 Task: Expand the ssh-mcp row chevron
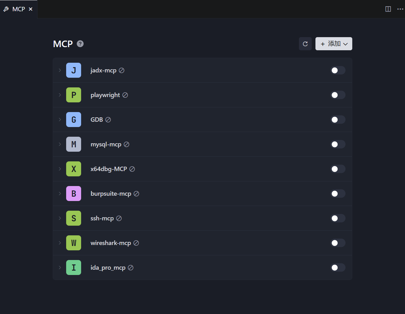60,218
